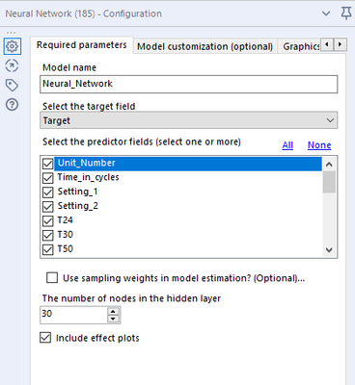Open the Configuration gear icon
355x385 pixels.
coord(13,46)
